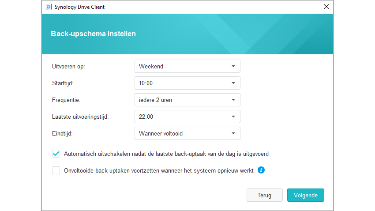The height and width of the screenshot is (211, 375).
Task: Click the blue info icon
Action: [x=261, y=170]
